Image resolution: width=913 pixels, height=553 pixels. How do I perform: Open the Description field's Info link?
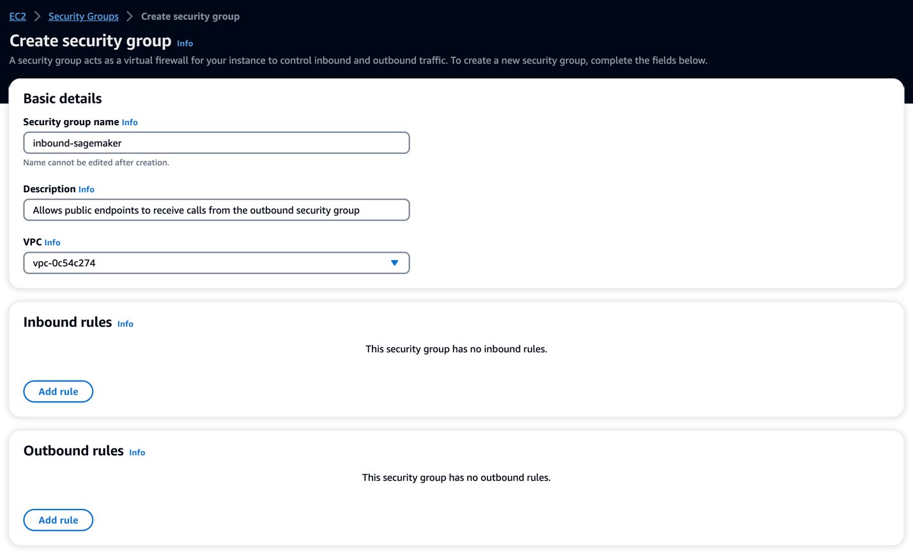[86, 189]
